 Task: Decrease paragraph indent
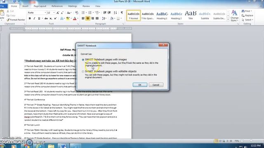pyautogui.click(x=104, y=13)
